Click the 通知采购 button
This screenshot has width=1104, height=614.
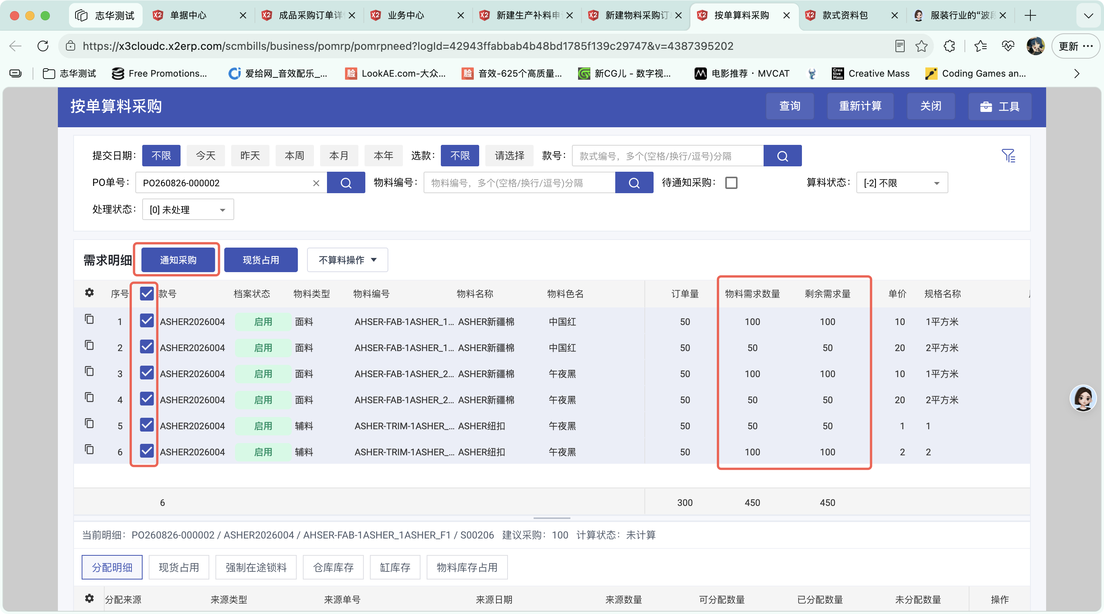tap(178, 259)
